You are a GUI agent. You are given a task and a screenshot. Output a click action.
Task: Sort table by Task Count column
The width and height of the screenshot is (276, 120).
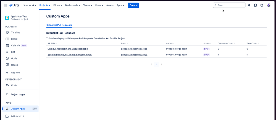pyautogui.click(x=253, y=43)
